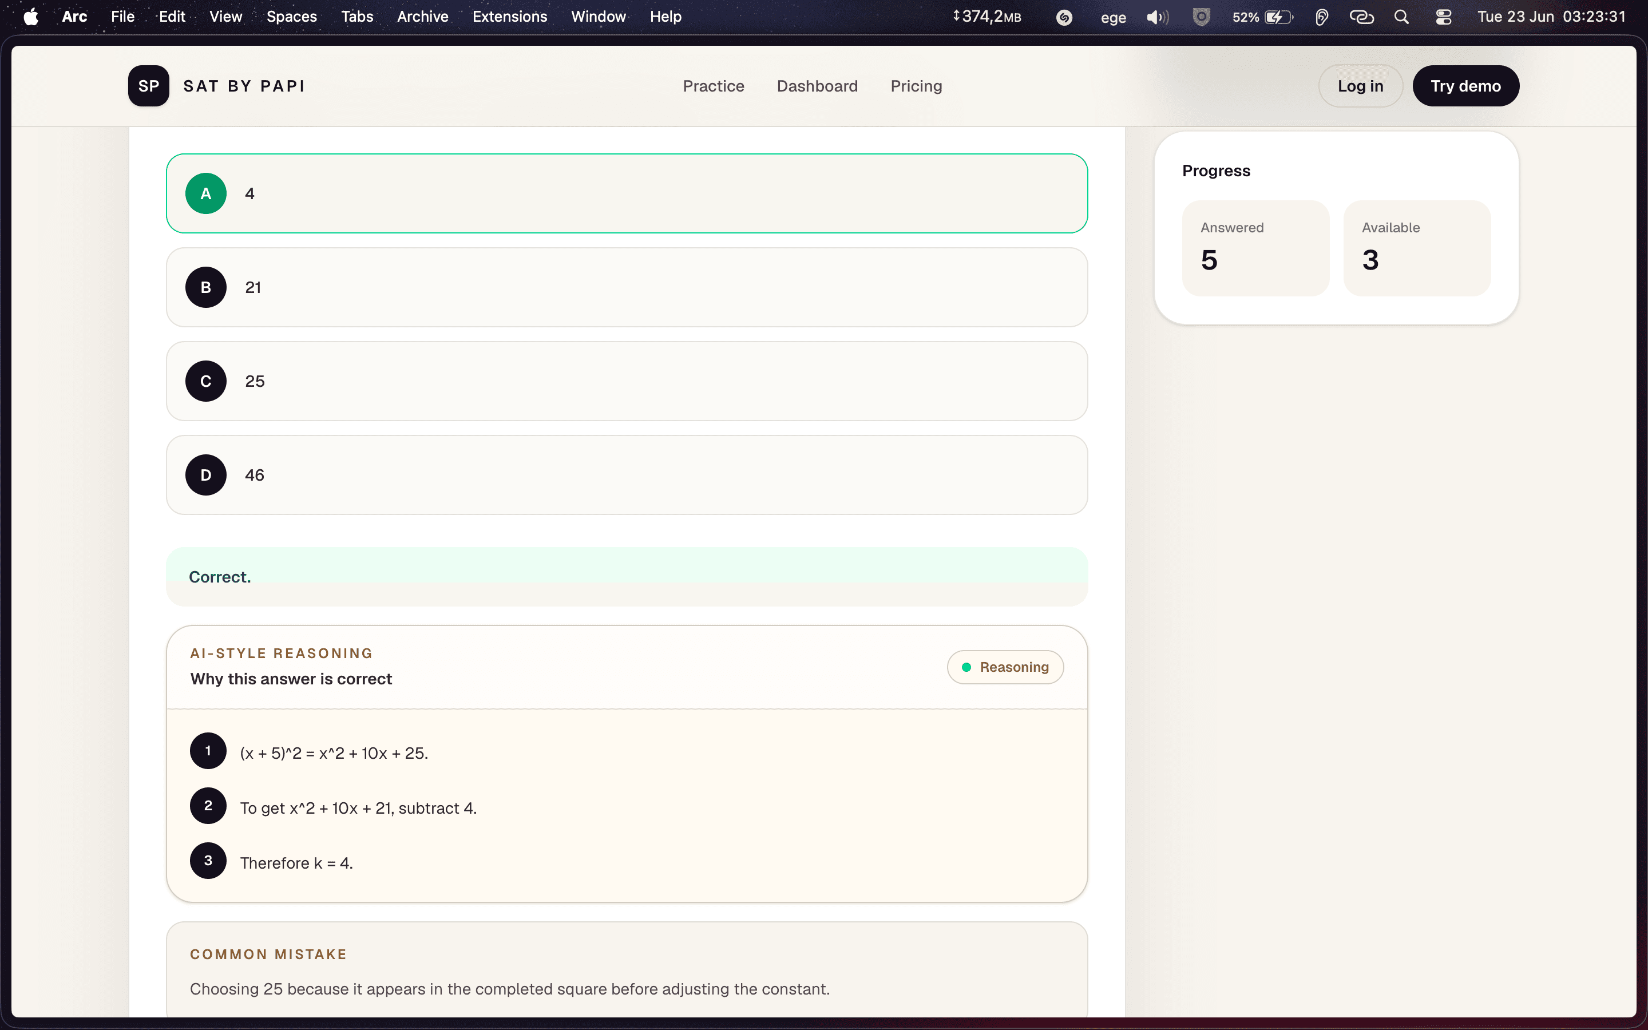The width and height of the screenshot is (1648, 1030).
Task: Click reasoning step 'To get x^2 + 10x + 21, subtract 4.'
Action: tap(358, 808)
